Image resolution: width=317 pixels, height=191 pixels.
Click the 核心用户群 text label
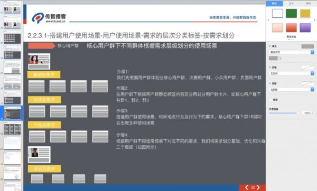[x=68, y=45]
